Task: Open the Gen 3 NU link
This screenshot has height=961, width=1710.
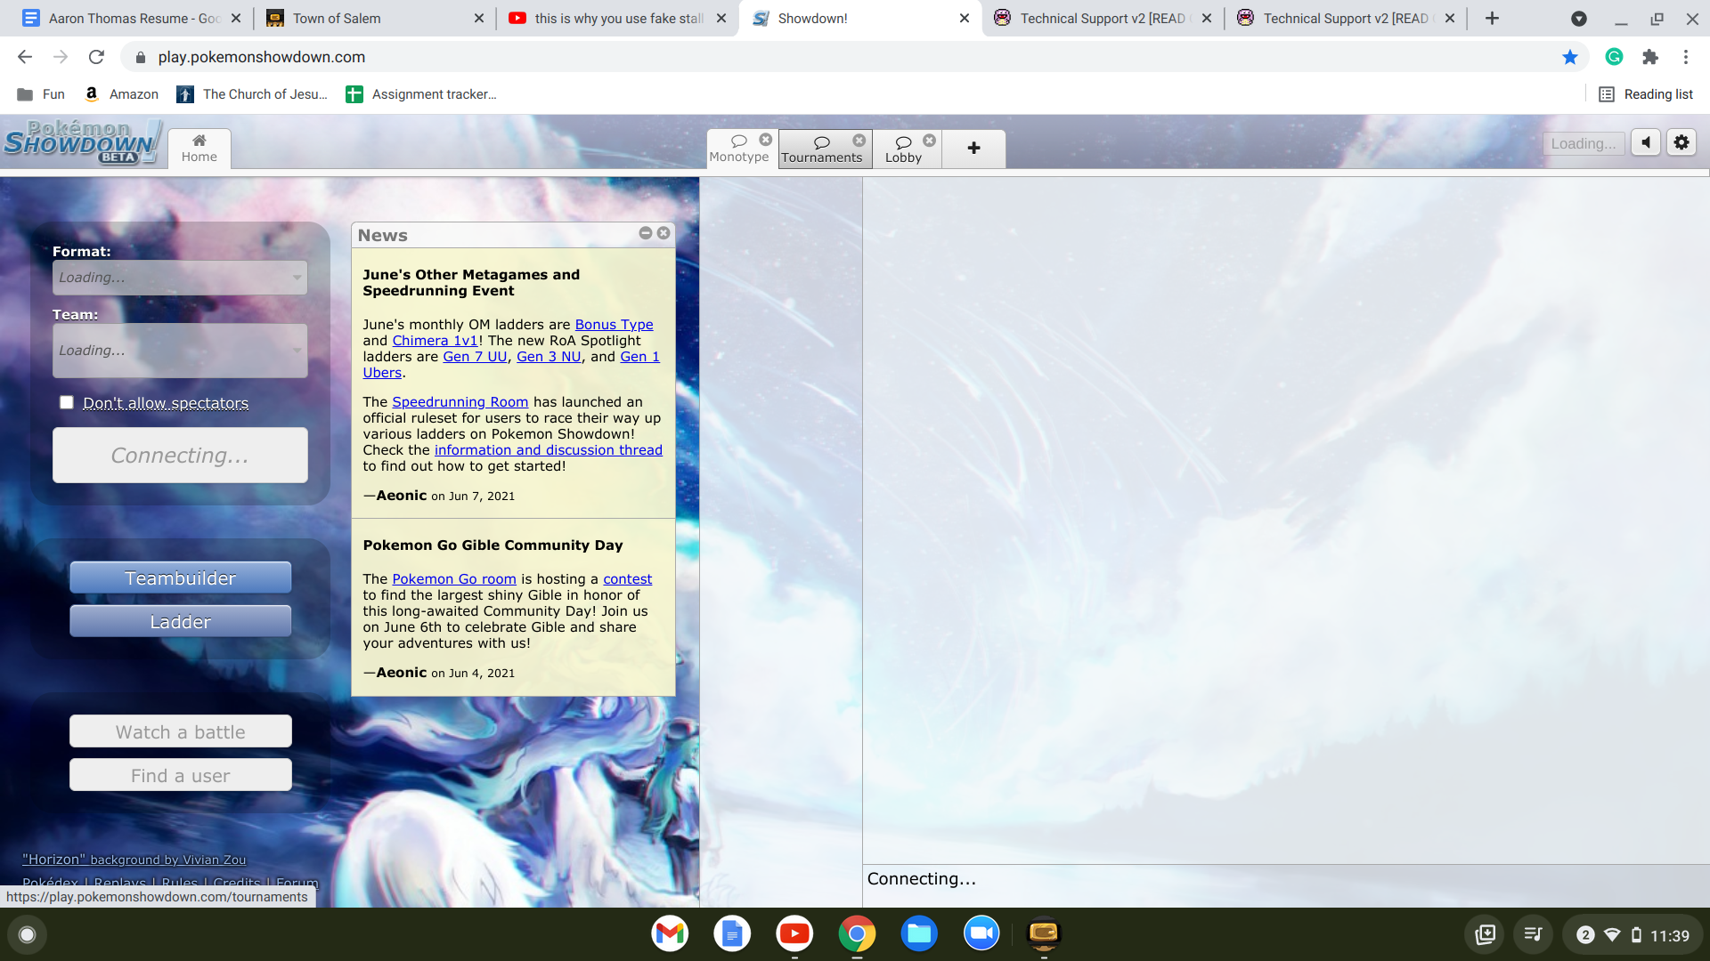Action: 549,357
